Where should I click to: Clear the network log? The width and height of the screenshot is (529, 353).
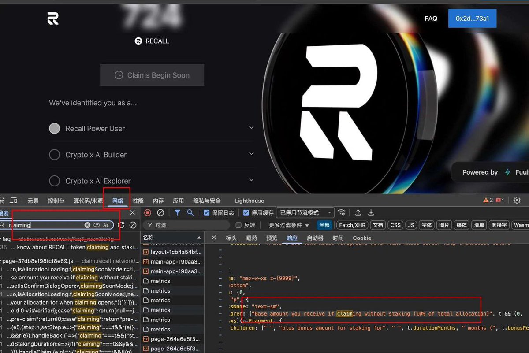coord(160,212)
